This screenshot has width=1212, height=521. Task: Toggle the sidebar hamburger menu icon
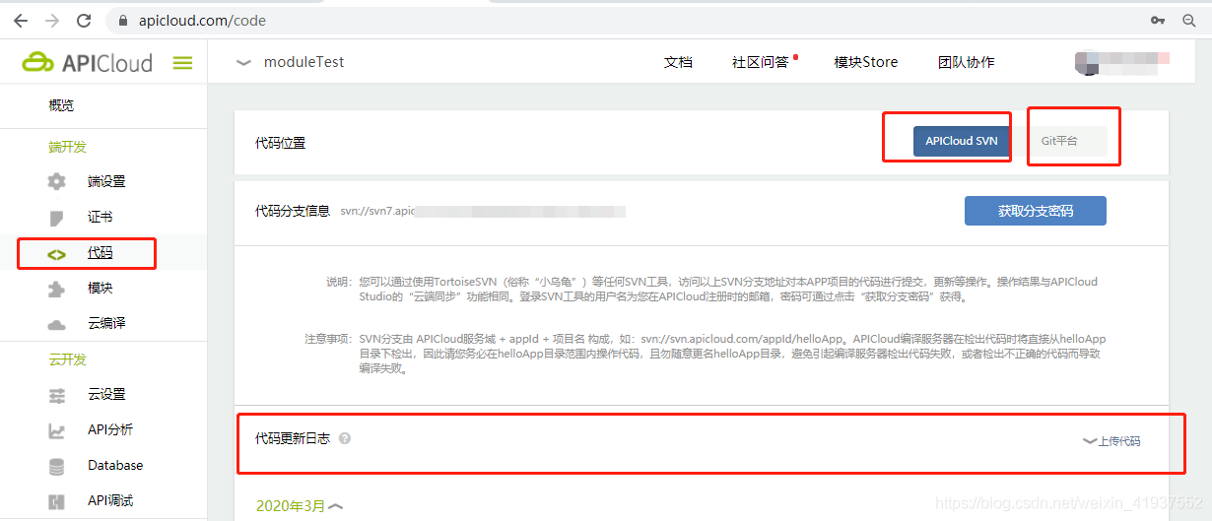coord(182,63)
